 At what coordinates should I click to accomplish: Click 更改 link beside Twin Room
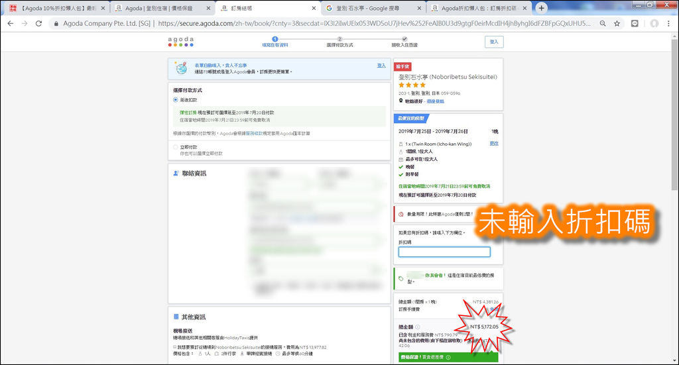[494, 144]
